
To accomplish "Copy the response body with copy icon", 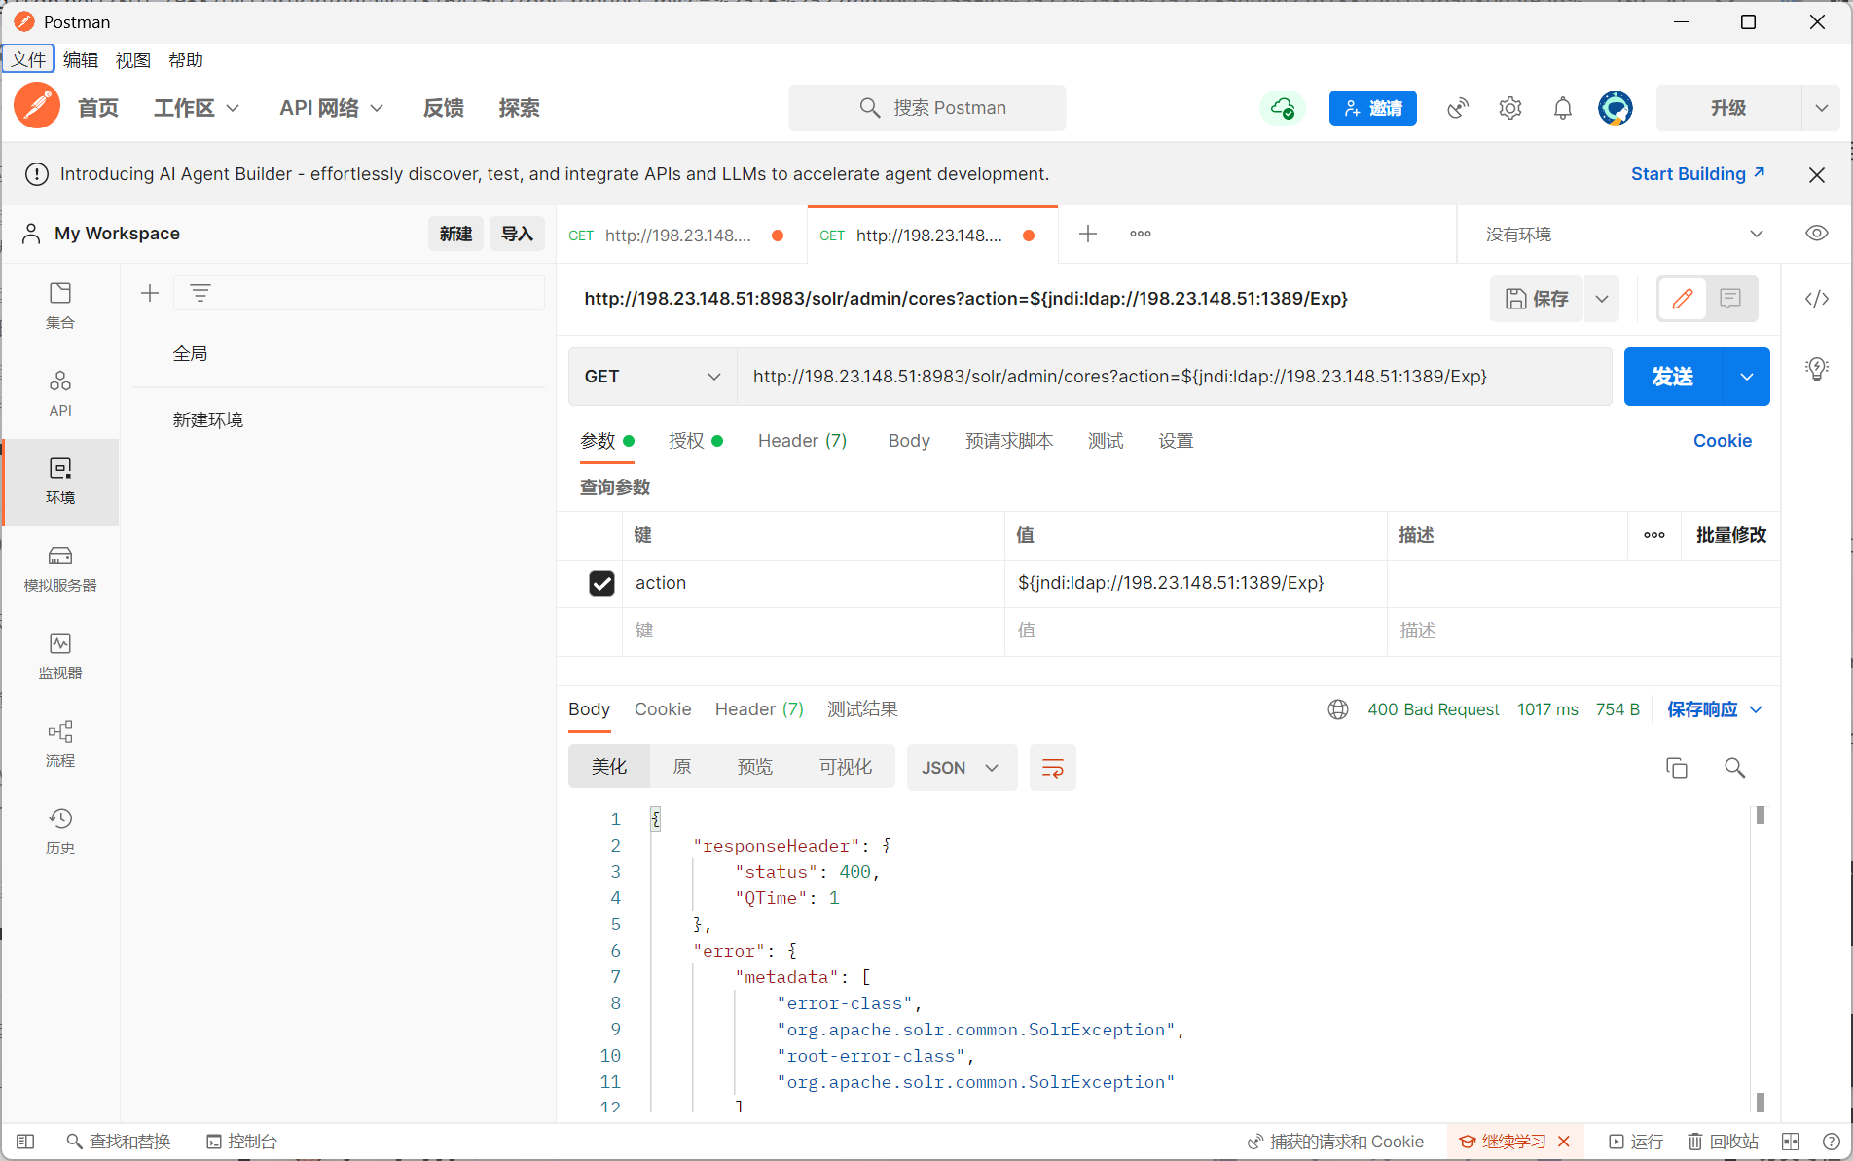I will click(x=1677, y=768).
